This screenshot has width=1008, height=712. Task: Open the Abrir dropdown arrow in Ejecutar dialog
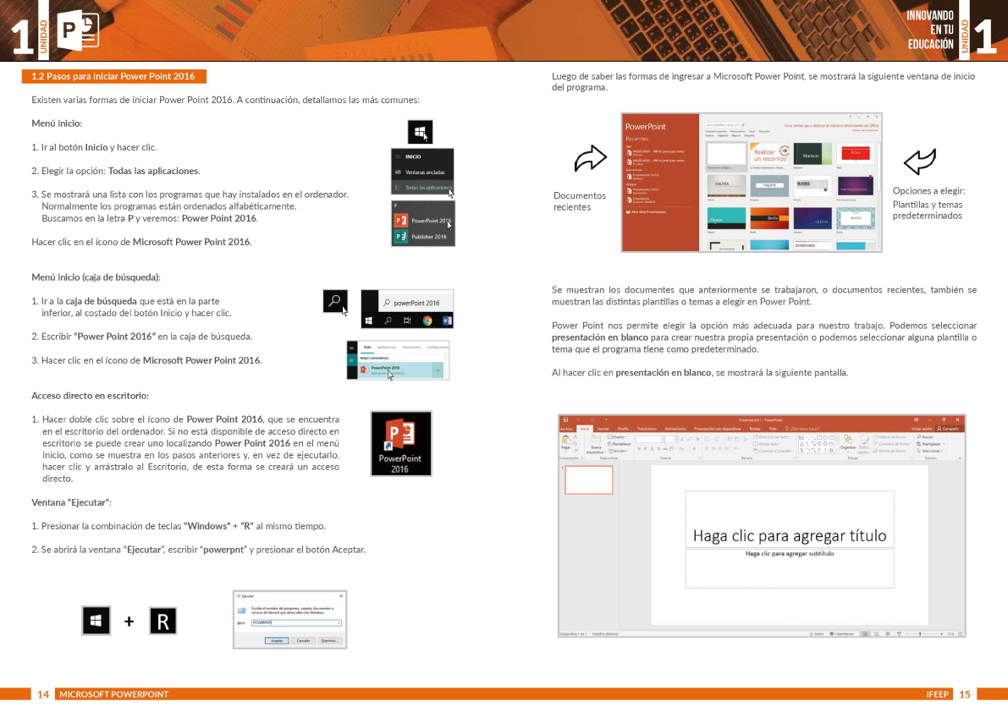[x=339, y=622]
